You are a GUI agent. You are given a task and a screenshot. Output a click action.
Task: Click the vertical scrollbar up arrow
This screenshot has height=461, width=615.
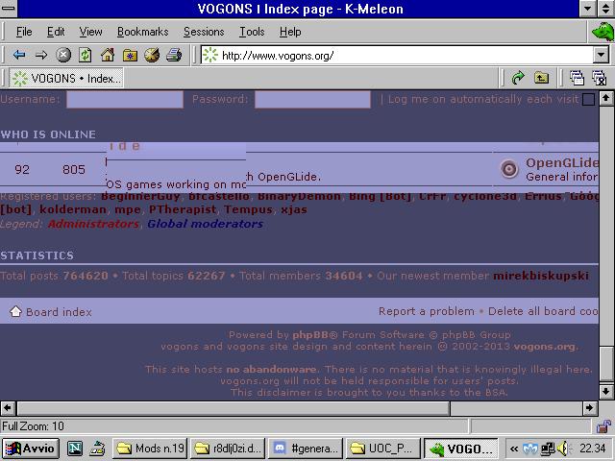coord(606,98)
